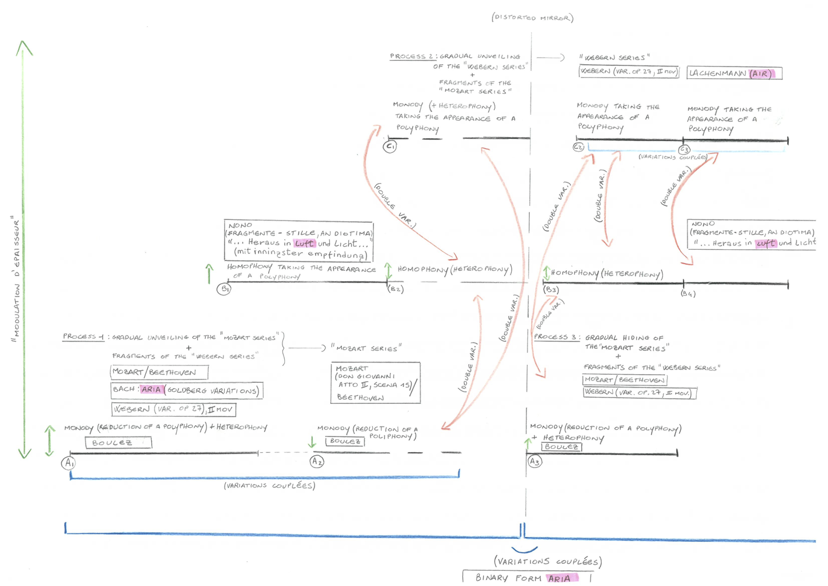Click the underlined Process 1 heading

pos(83,337)
